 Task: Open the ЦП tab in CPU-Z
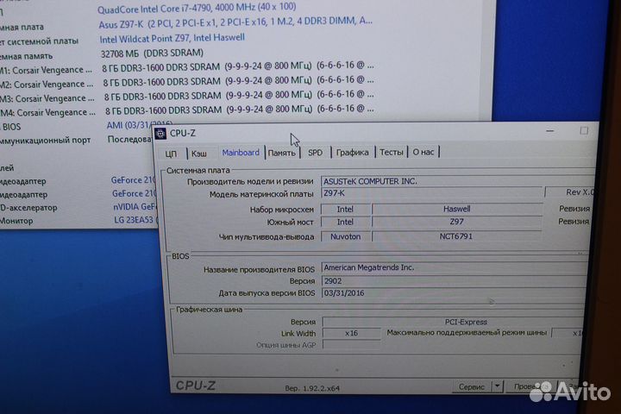tap(171, 154)
